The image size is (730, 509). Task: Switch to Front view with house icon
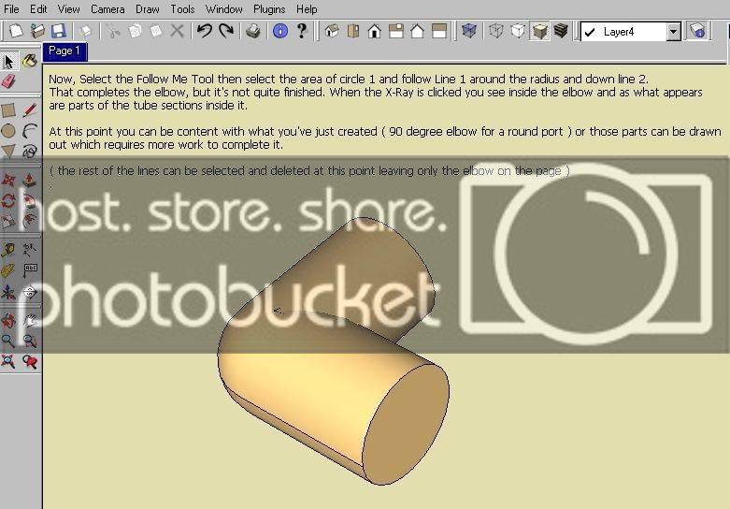click(375, 31)
